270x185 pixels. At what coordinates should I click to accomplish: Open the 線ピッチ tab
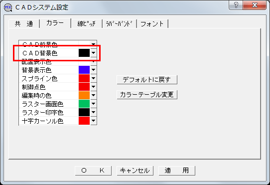[87, 23]
